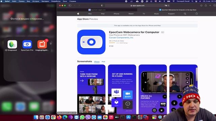Go to Music section in Apple nav
216x121 pixels.
(x=156, y=14)
